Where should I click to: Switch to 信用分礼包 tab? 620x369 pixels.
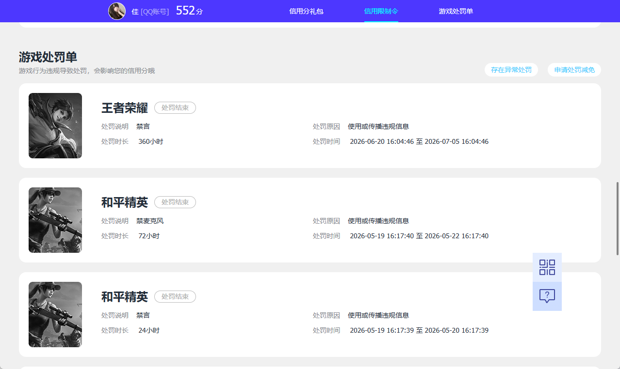(x=306, y=11)
